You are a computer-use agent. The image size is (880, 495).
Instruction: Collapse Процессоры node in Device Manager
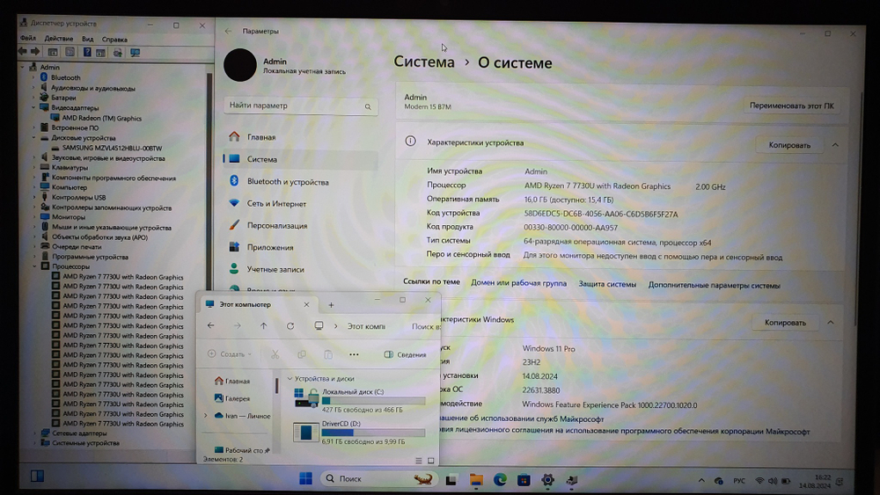[x=35, y=266]
